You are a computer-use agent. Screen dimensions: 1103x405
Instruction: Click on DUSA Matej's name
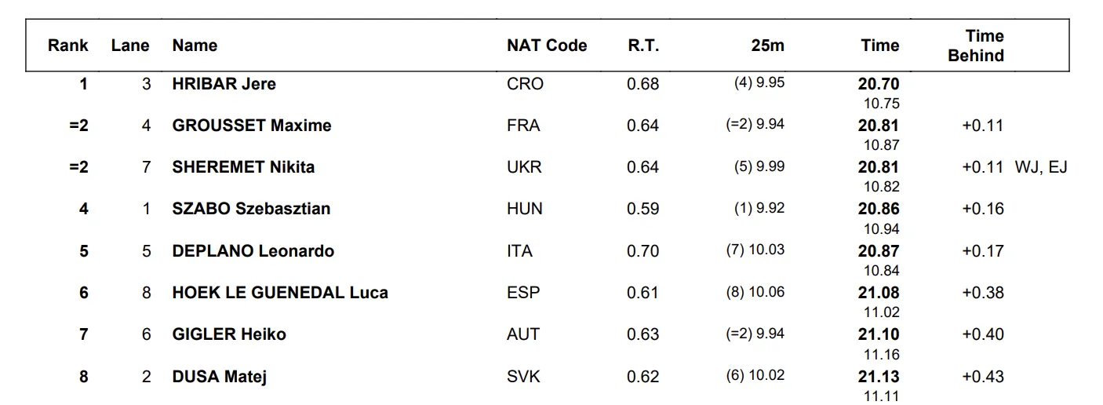pos(220,377)
